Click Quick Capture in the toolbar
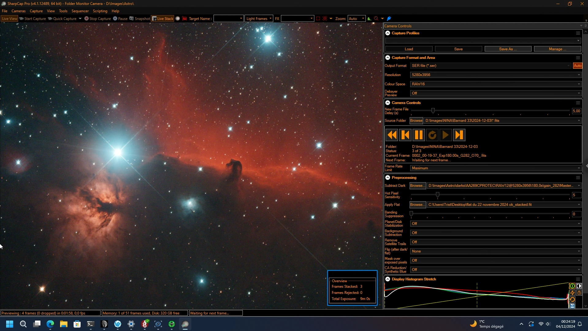This screenshot has height=331, width=588. 62,19
